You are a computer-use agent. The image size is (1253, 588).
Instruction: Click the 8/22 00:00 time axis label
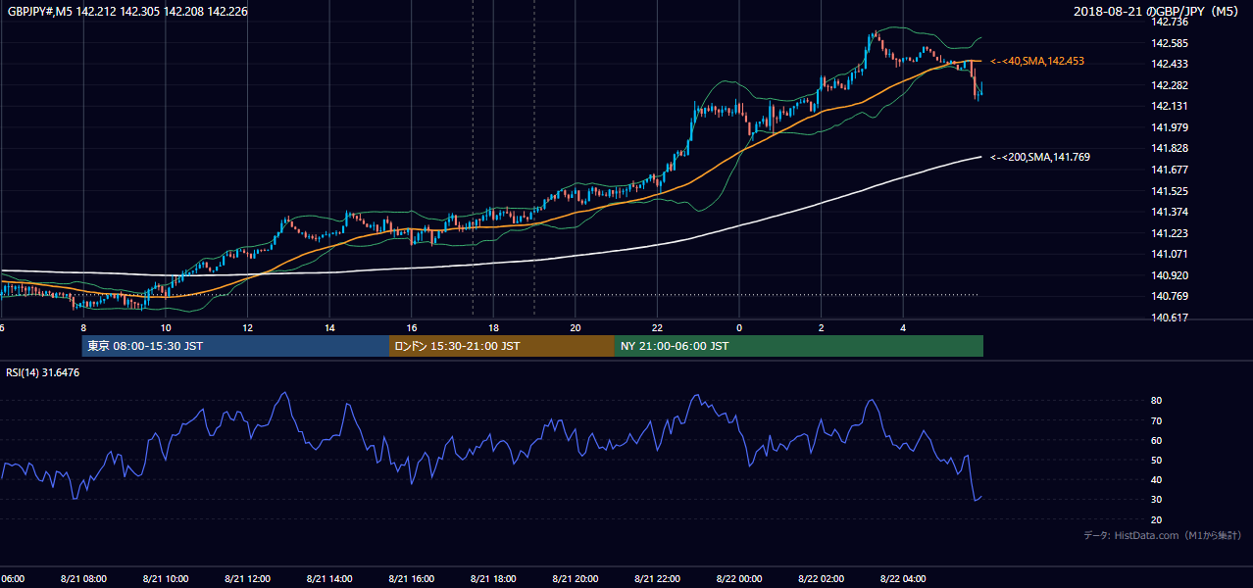[x=739, y=579]
